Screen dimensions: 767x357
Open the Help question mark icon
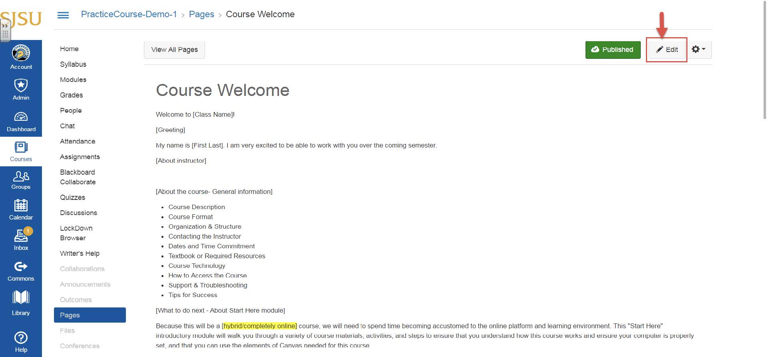[x=21, y=338]
